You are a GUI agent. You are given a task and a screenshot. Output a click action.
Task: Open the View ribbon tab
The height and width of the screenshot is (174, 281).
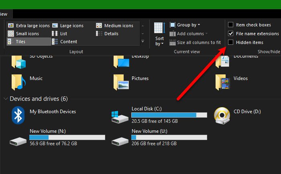coord(4,14)
